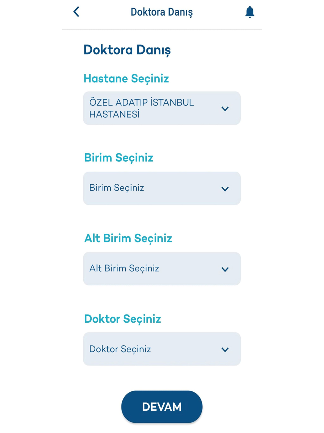The height and width of the screenshot is (433, 324).
Task: Click the Doktor Seçiniz placeholder text in its field
Action: [120, 349]
